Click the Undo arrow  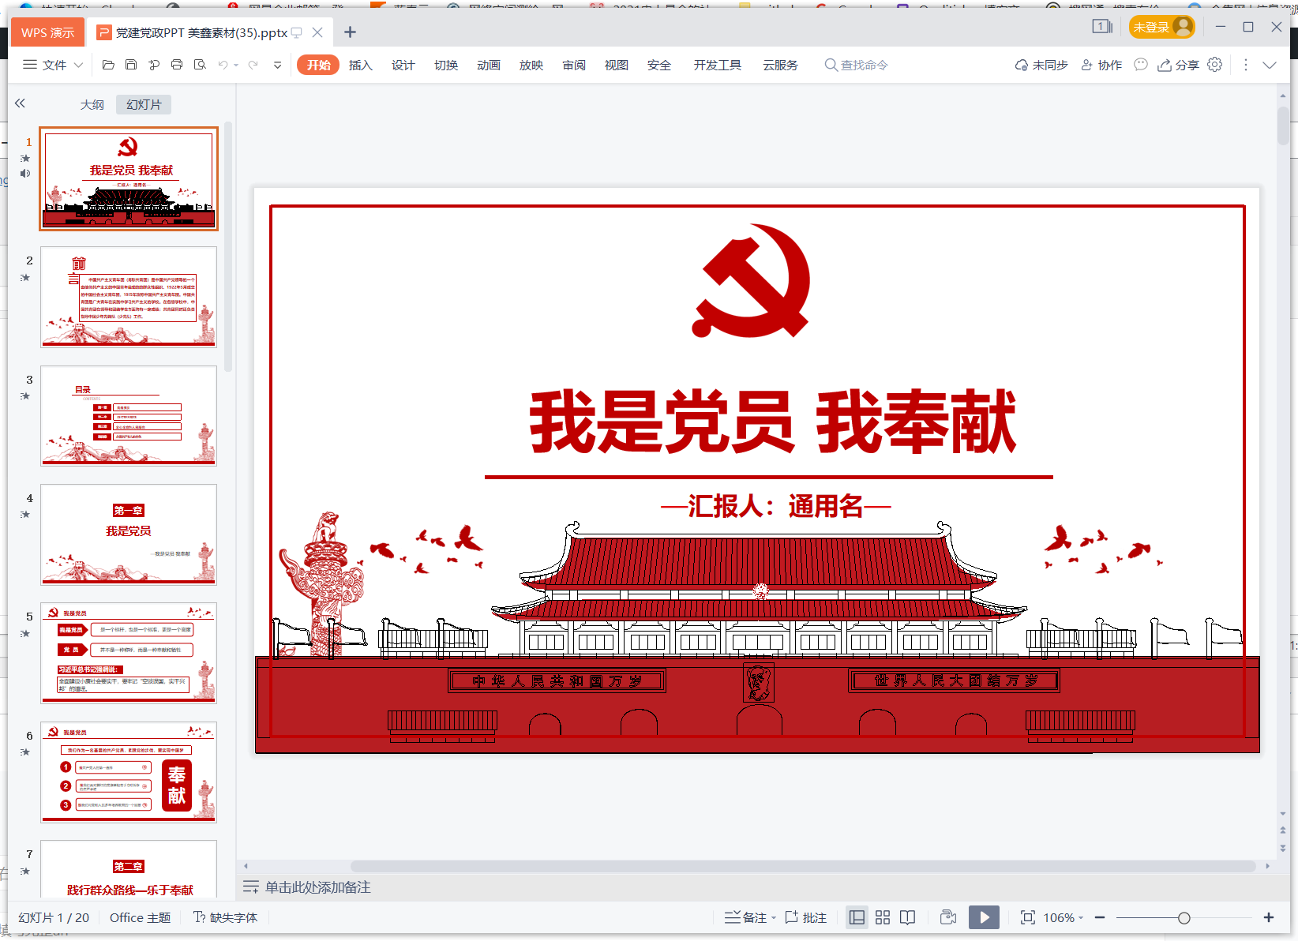coord(223,65)
